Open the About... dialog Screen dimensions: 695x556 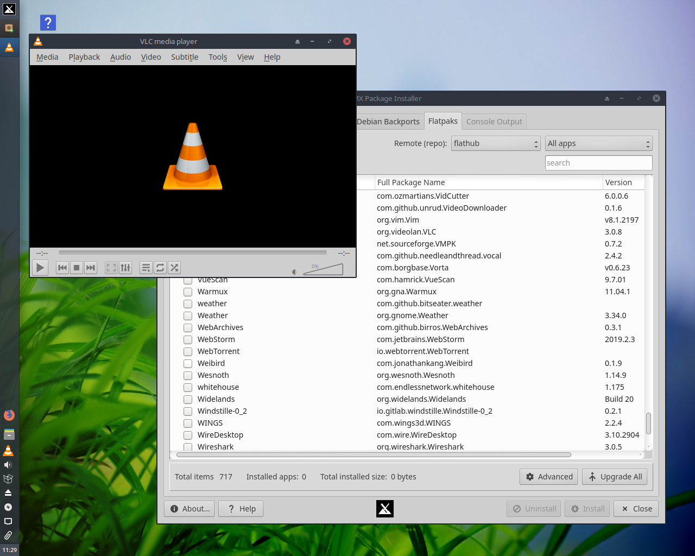pos(189,509)
